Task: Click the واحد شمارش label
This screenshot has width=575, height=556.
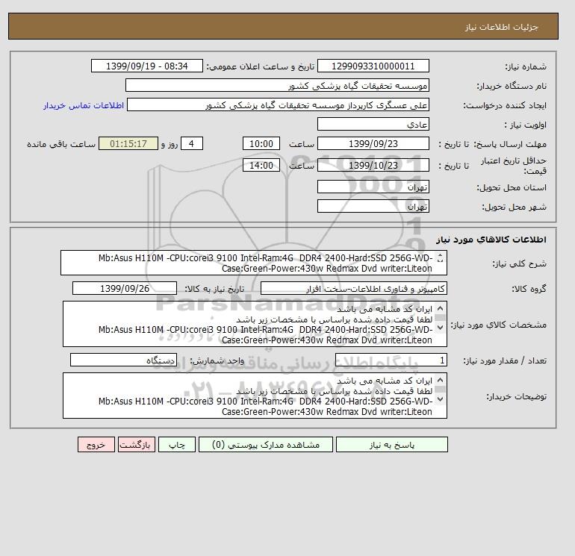Action: (x=217, y=360)
